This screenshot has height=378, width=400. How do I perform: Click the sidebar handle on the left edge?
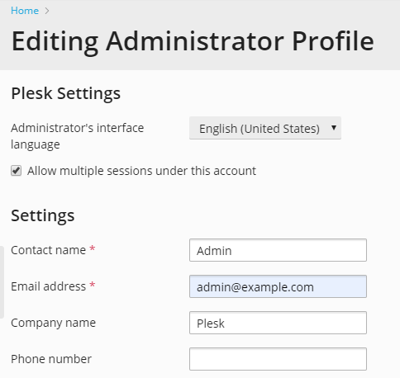2,282
